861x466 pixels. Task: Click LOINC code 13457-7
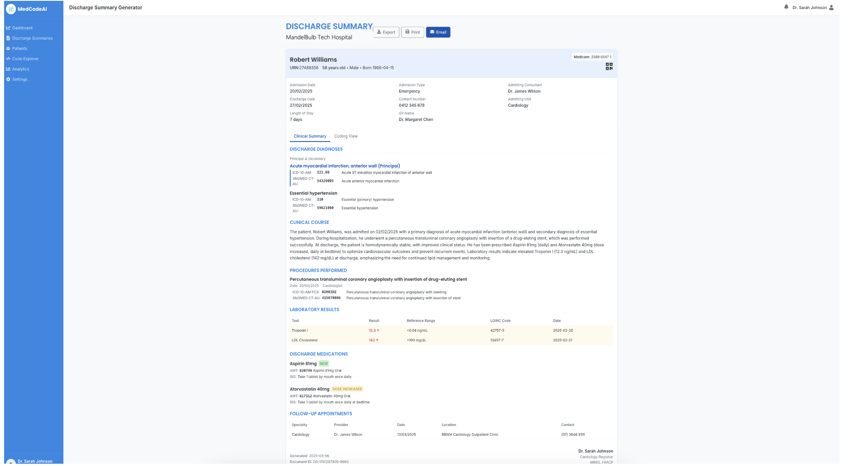(497, 340)
